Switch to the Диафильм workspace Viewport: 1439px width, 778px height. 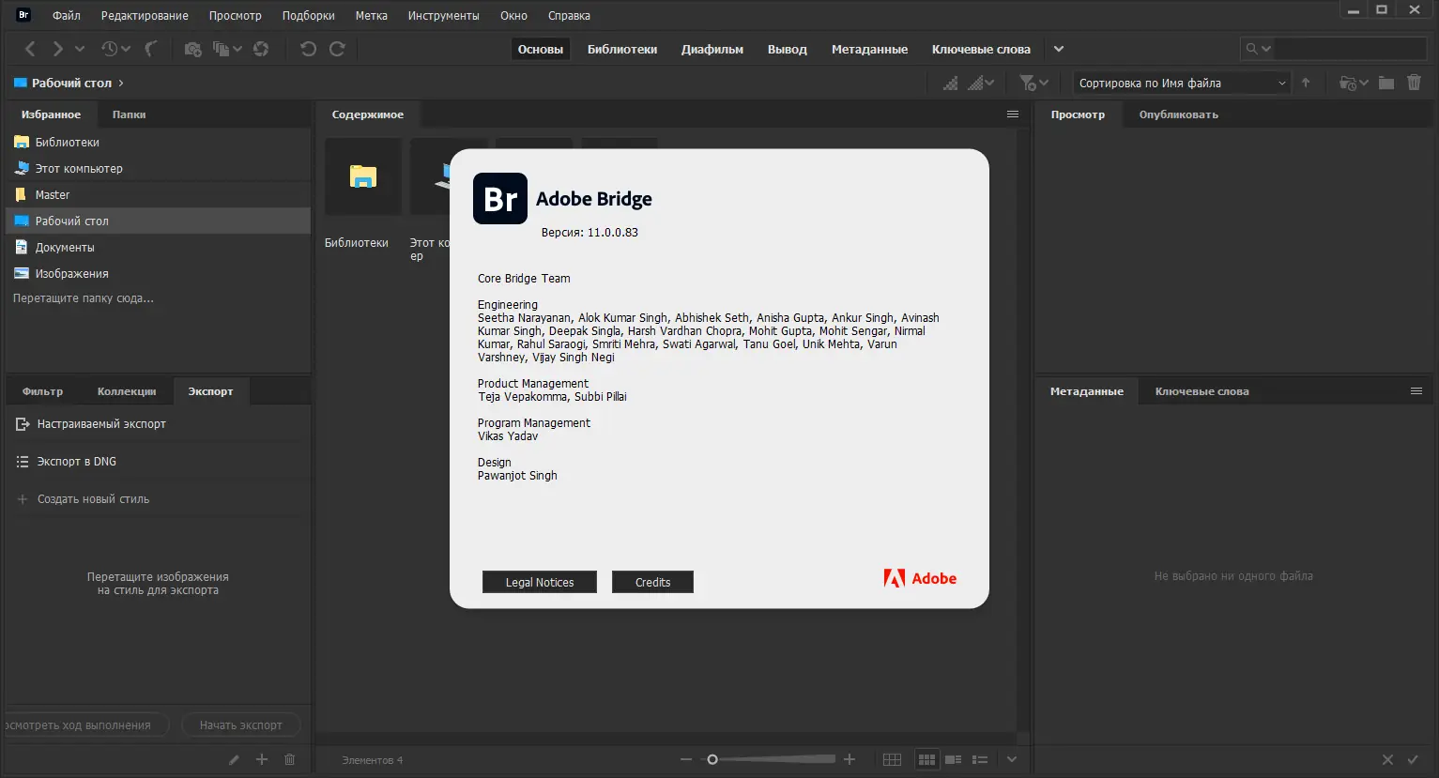coord(712,50)
